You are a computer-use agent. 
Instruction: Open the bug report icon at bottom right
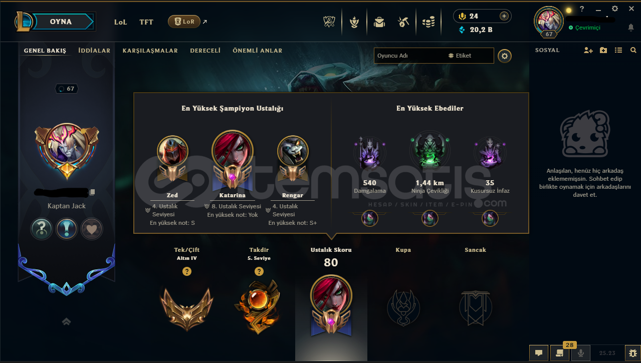point(633,352)
